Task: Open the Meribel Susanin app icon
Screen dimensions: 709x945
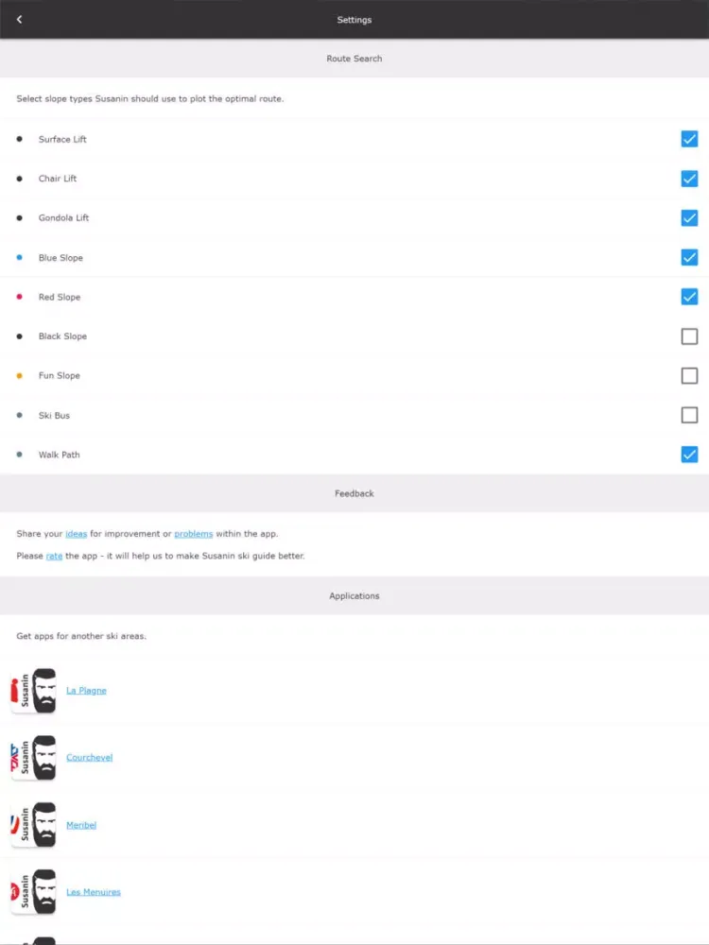Action: pyautogui.click(x=34, y=824)
